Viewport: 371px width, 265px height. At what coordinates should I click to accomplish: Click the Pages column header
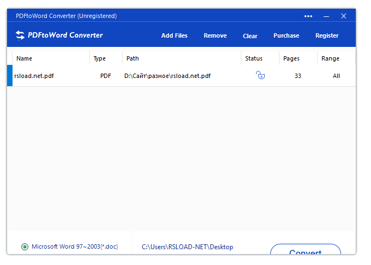click(x=299, y=58)
